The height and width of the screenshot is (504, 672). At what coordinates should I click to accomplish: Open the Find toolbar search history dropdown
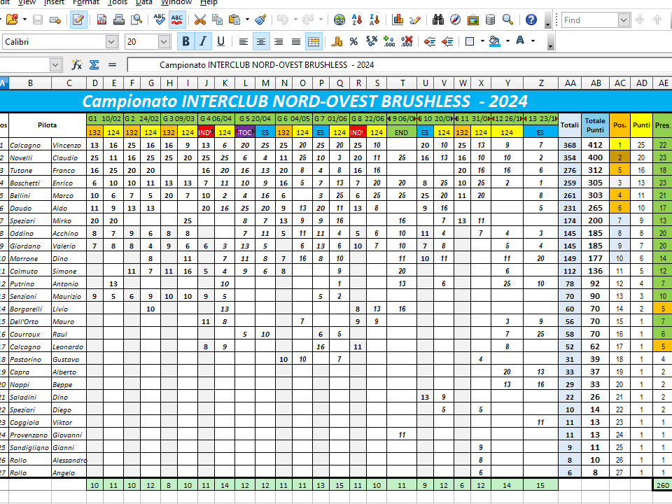(x=624, y=20)
